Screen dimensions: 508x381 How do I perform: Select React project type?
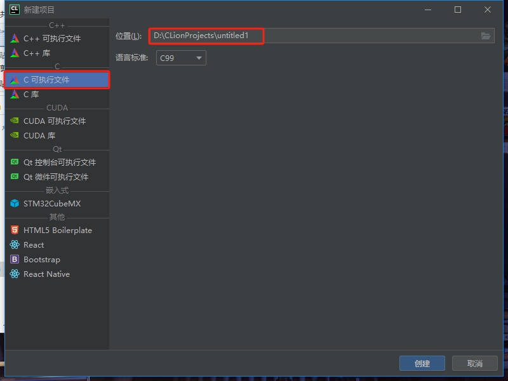coord(34,244)
